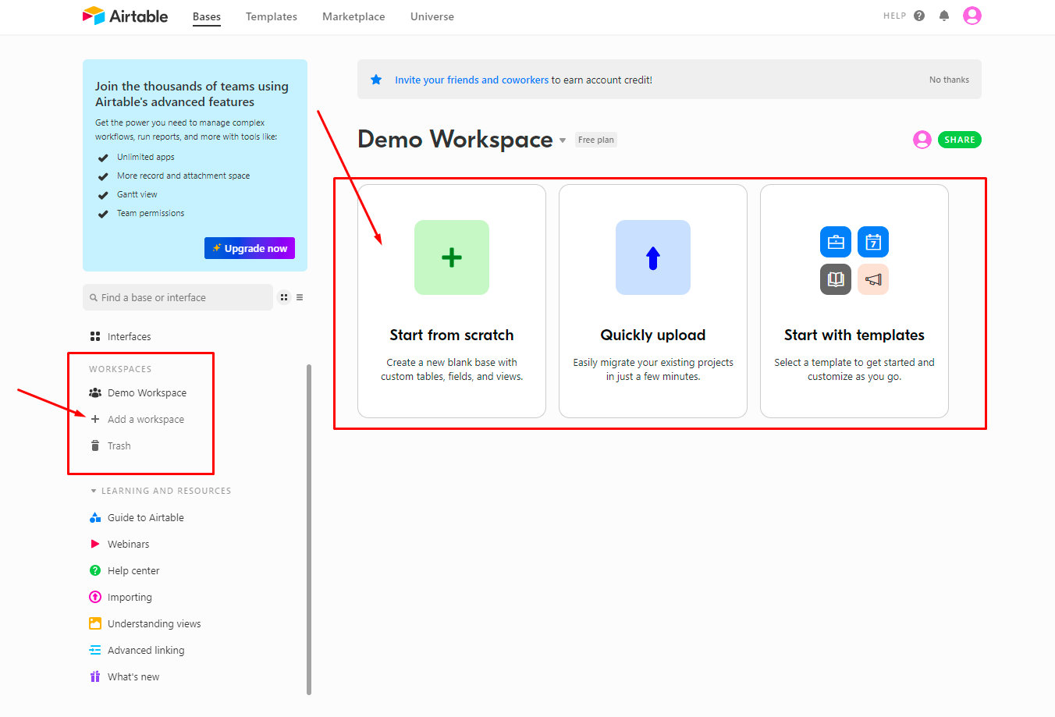This screenshot has width=1055, height=717.
Task: Click the plus icon for Add a workspace
Action: tap(95, 419)
